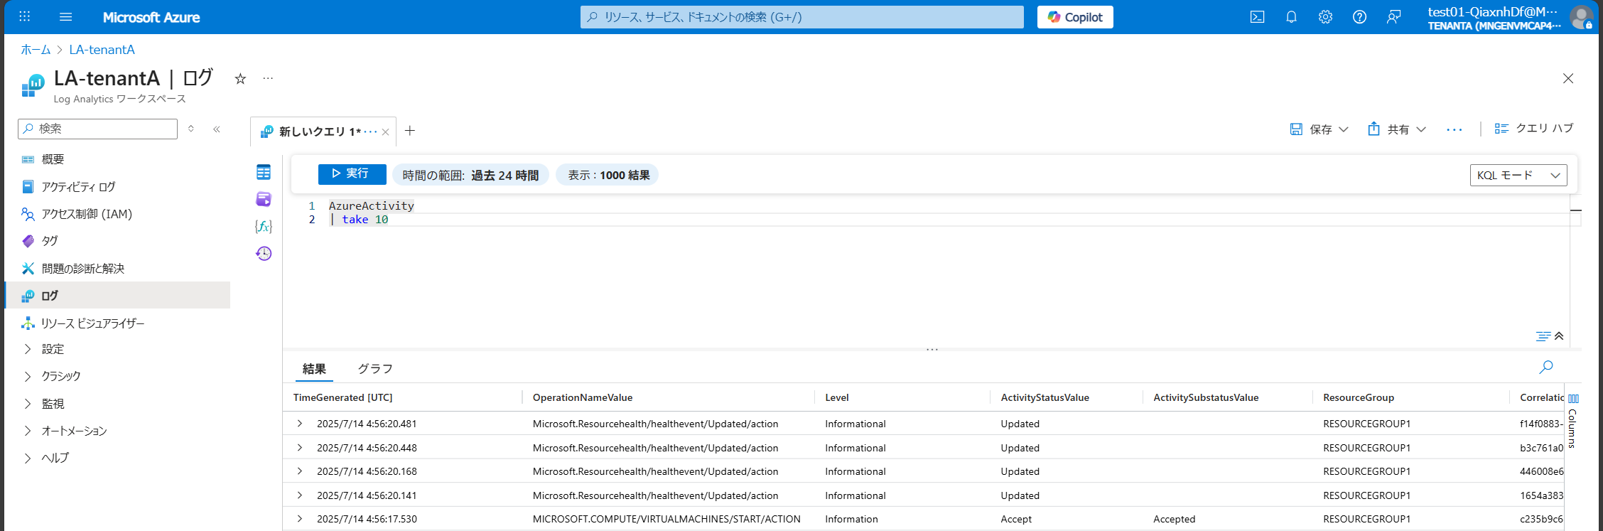Screen dimensions: 1603x531
Task: Open the 保存 dropdown
Action: pyautogui.click(x=1319, y=129)
